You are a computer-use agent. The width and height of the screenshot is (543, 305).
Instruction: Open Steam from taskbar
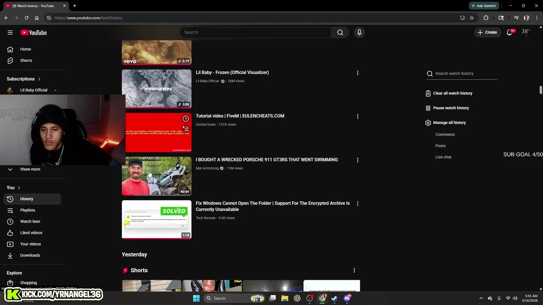tap(334, 298)
